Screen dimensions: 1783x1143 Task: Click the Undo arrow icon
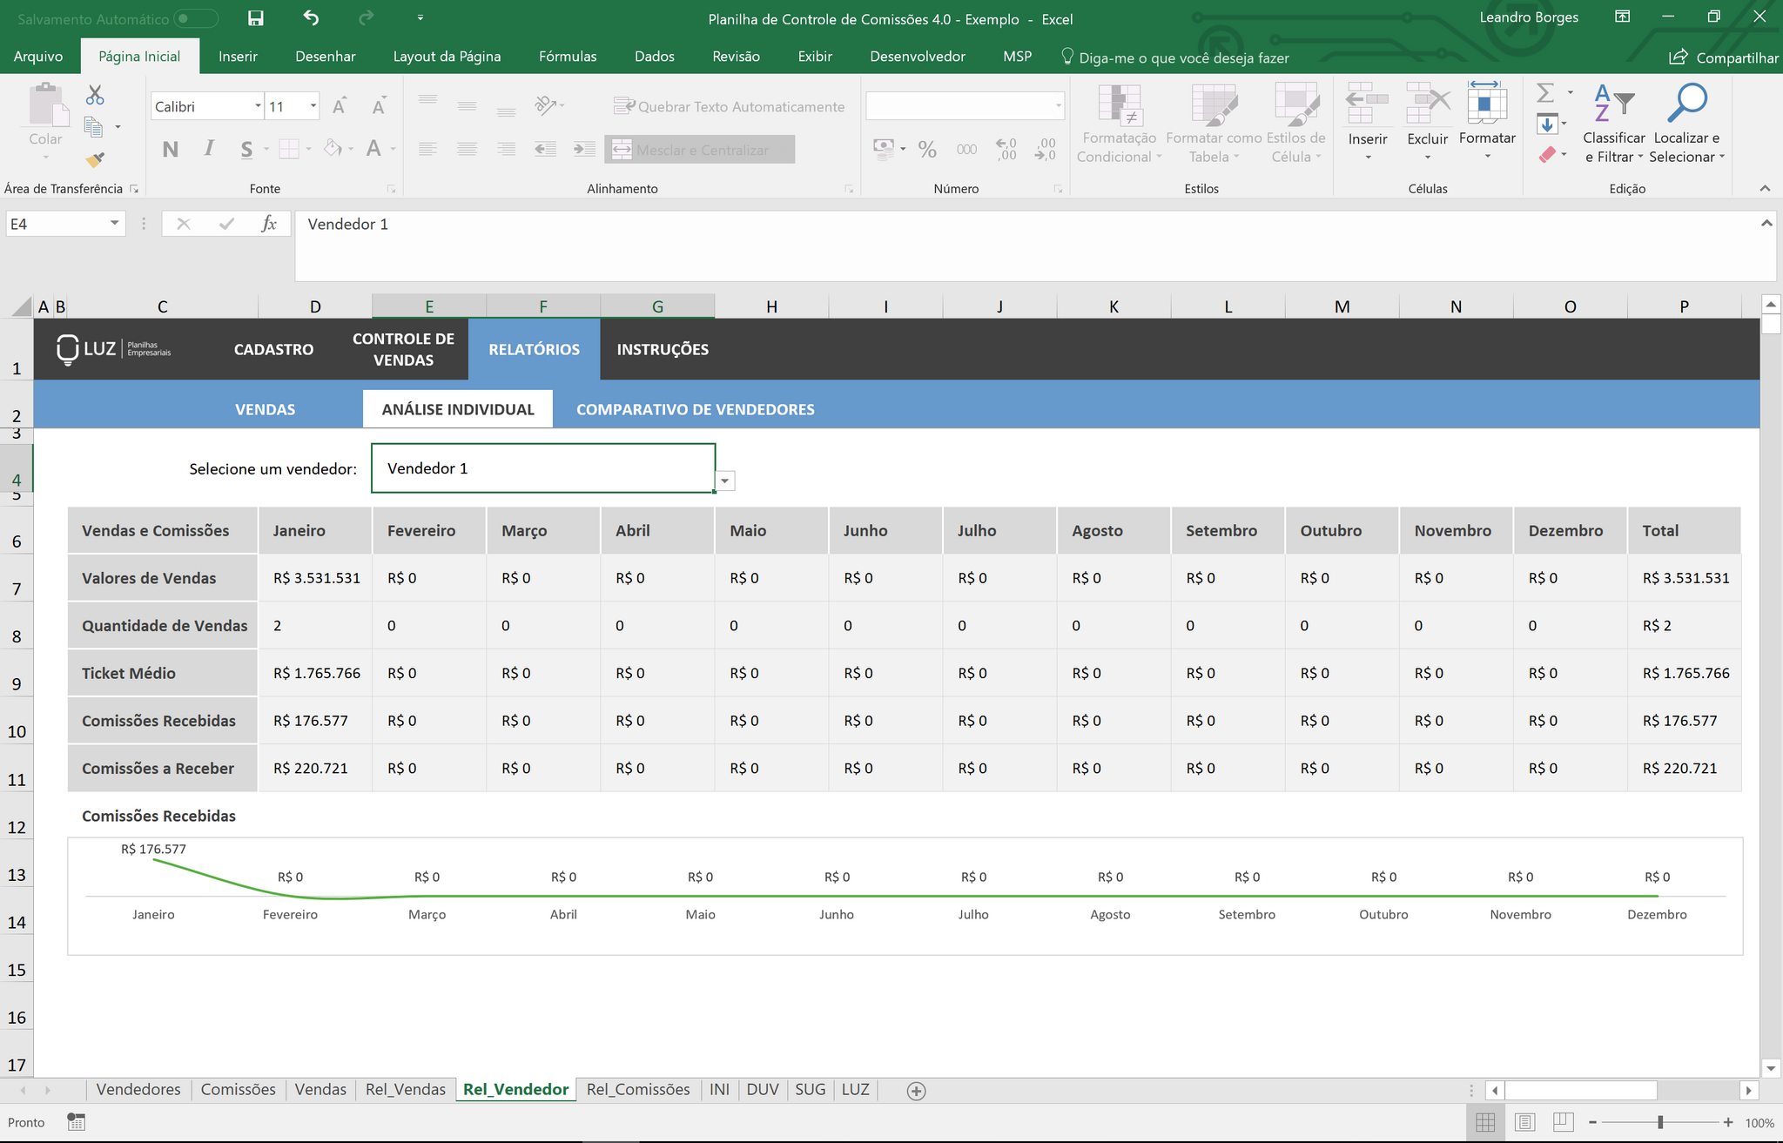pyautogui.click(x=311, y=18)
